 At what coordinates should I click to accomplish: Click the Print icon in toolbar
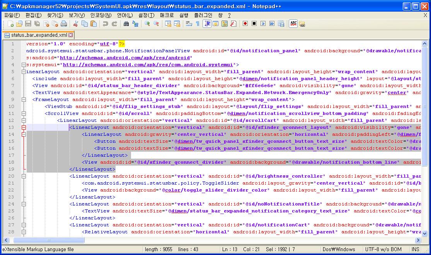64,24
